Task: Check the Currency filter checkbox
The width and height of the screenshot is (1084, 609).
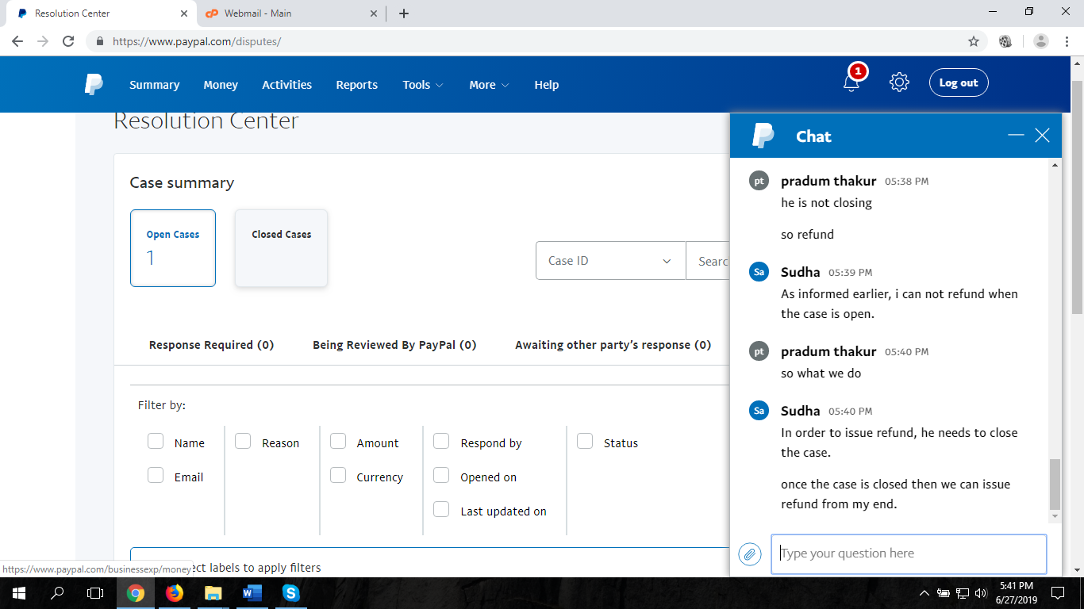Action: [x=338, y=476]
